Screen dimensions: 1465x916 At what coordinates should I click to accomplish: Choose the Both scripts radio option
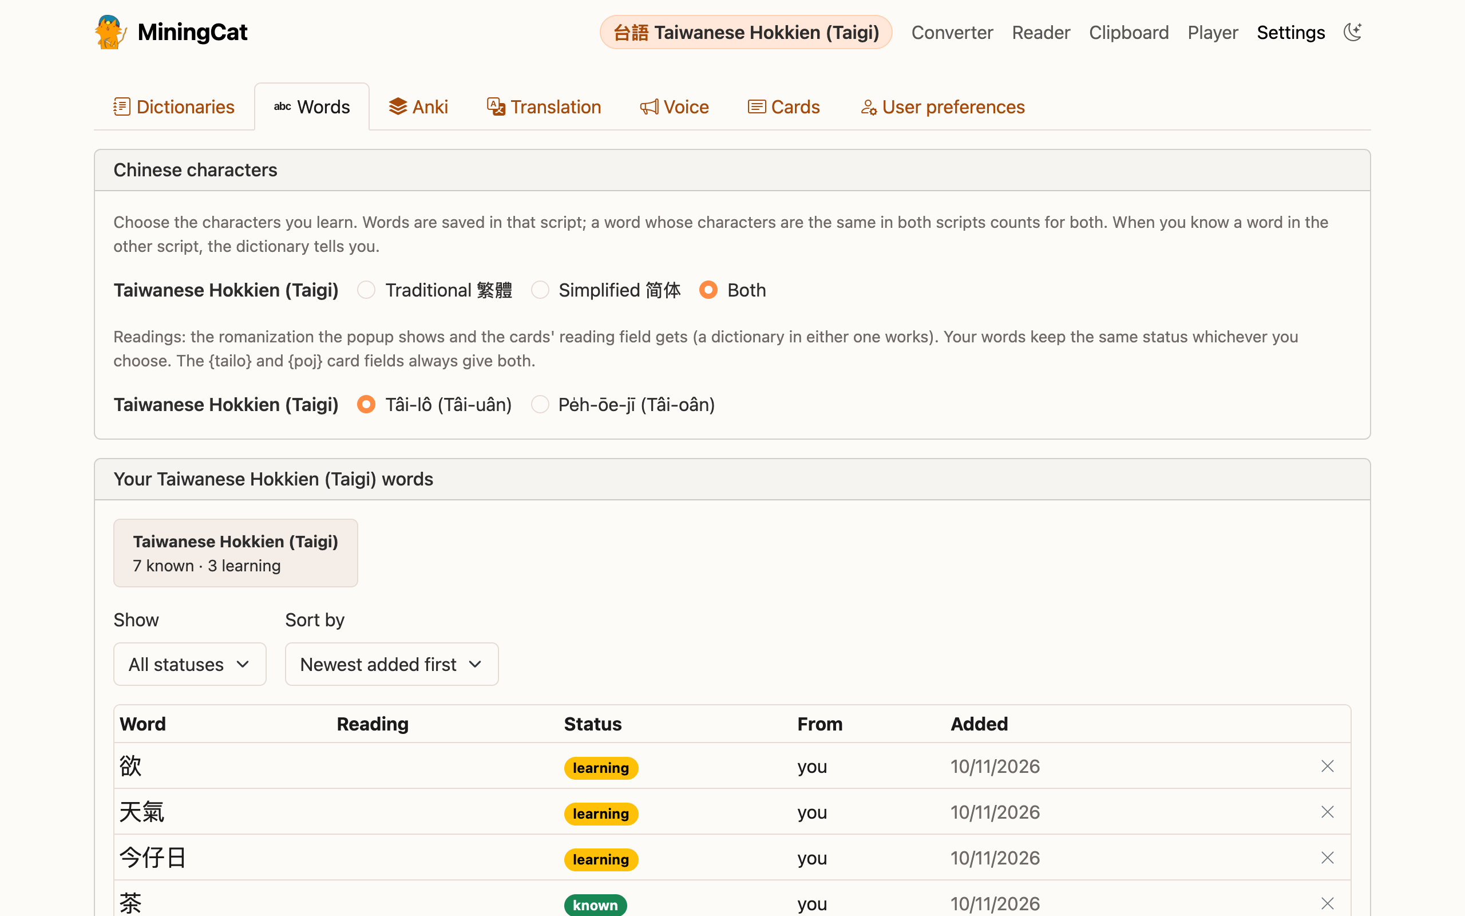[x=708, y=290]
